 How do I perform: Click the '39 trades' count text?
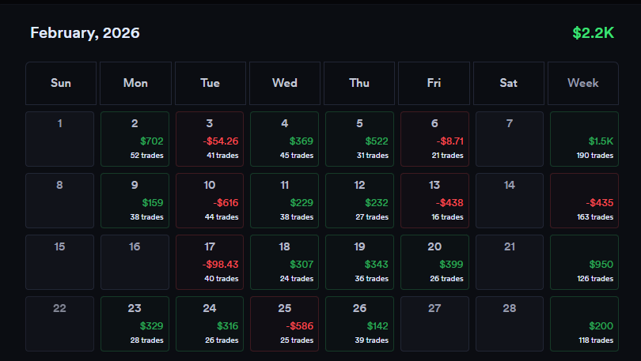(x=372, y=340)
